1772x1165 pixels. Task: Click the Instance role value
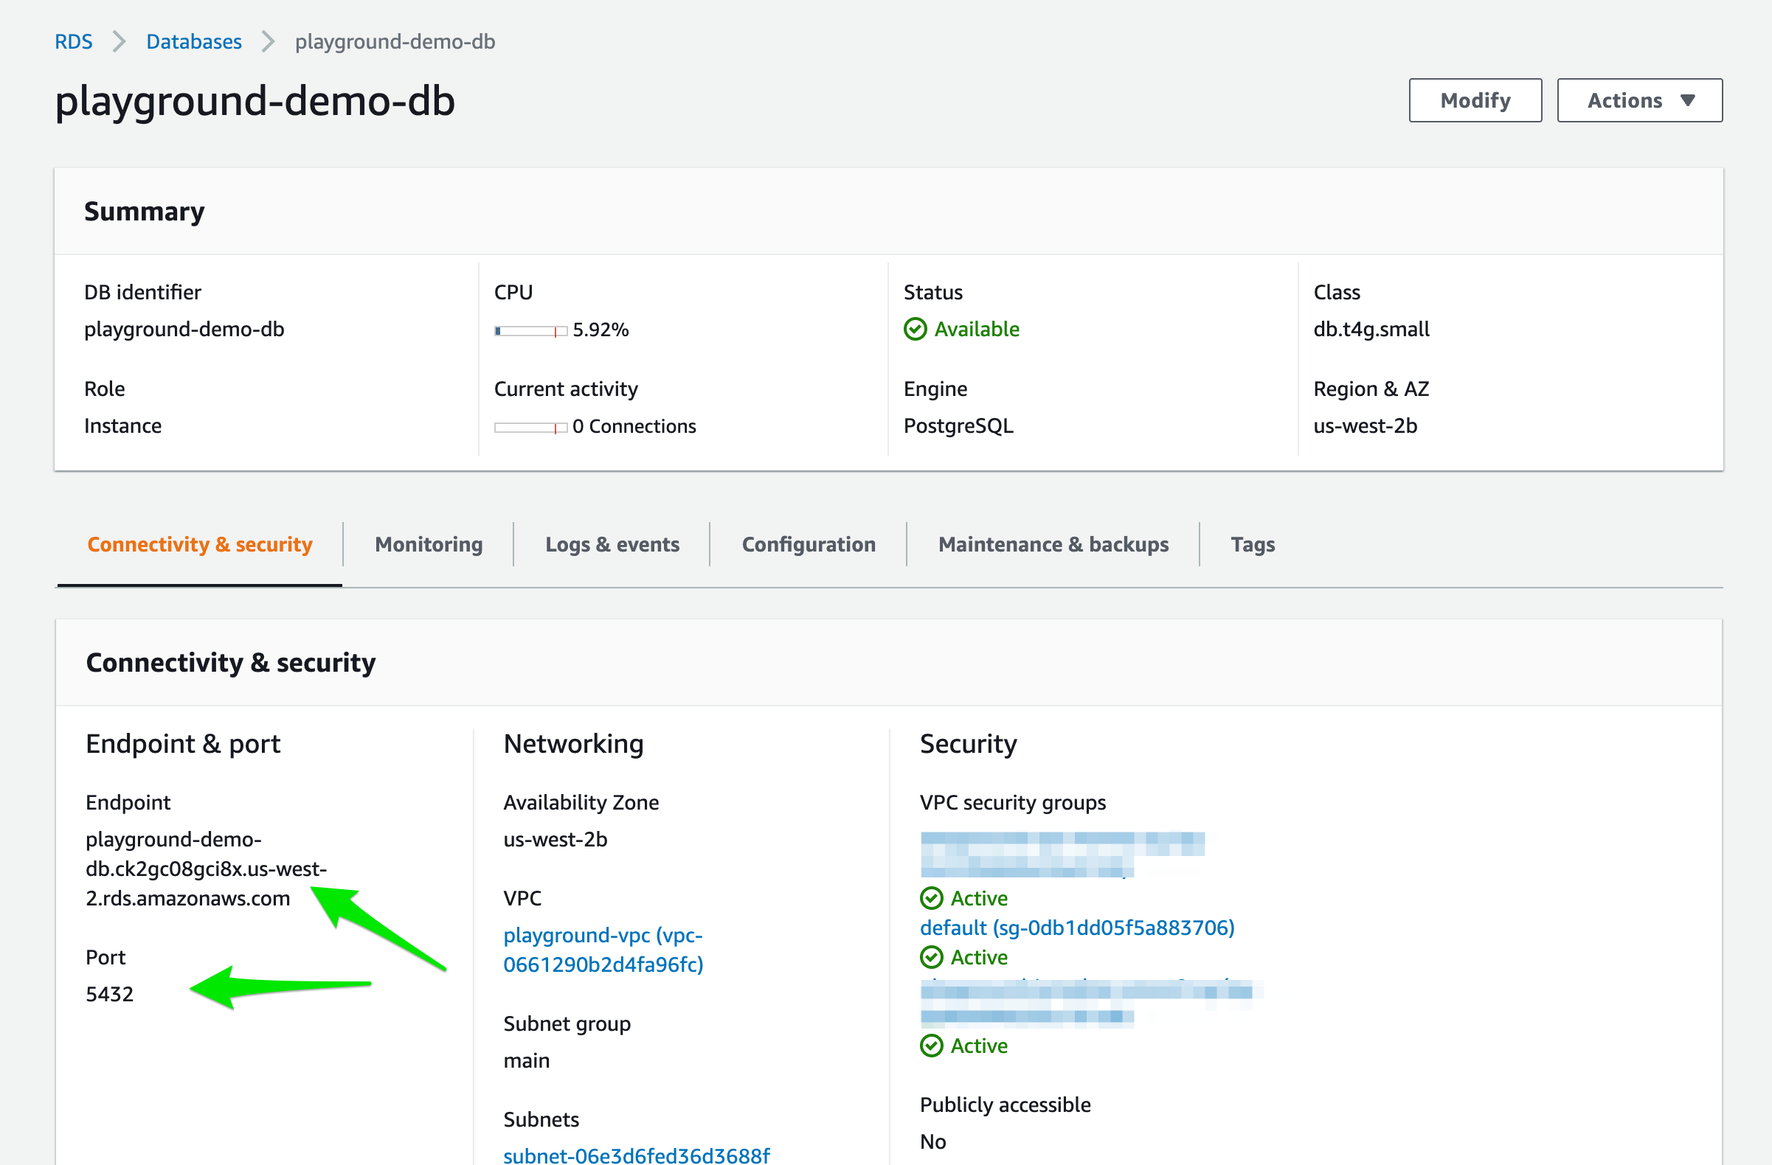pos(123,425)
